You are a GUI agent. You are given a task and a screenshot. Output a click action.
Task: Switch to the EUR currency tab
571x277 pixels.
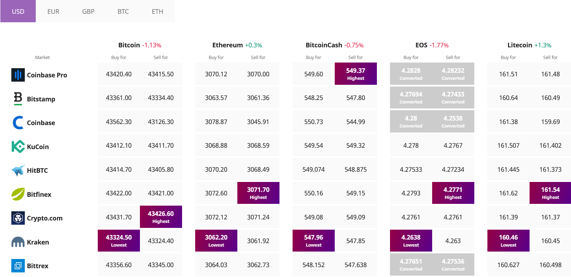53,11
